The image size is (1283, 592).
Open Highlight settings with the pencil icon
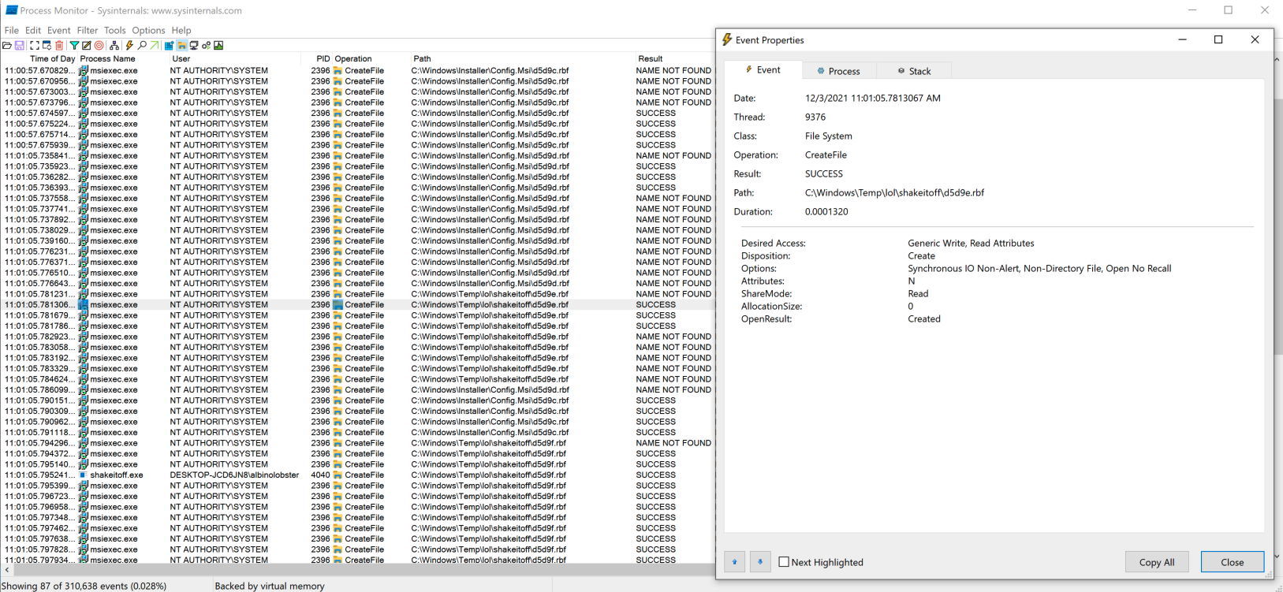(87, 46)
